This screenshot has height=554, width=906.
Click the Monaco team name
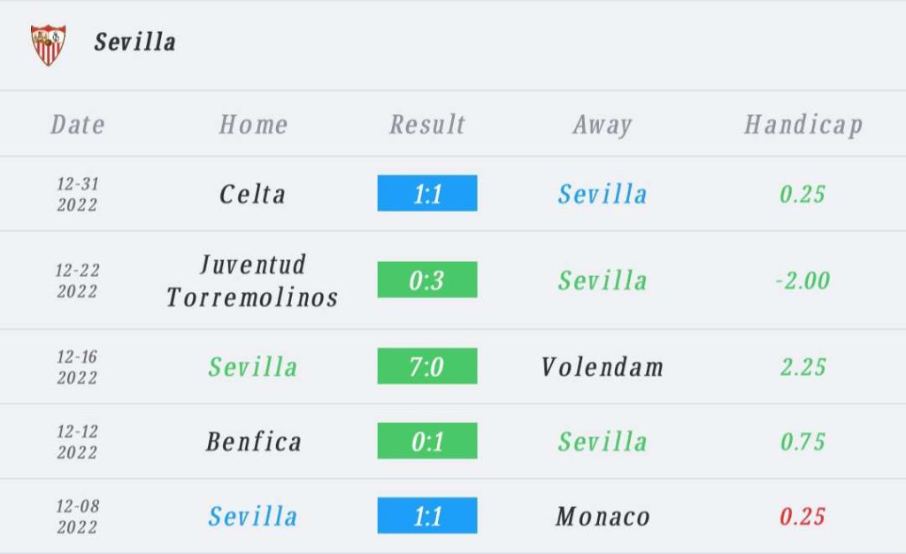(x=602, y=516)
